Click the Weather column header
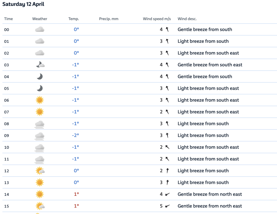This screenshot has height=214, width=277. click(40, 19)
